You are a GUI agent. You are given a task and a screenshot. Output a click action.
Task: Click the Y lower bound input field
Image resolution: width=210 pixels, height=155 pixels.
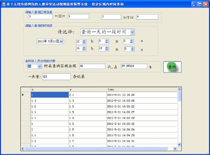111,17
